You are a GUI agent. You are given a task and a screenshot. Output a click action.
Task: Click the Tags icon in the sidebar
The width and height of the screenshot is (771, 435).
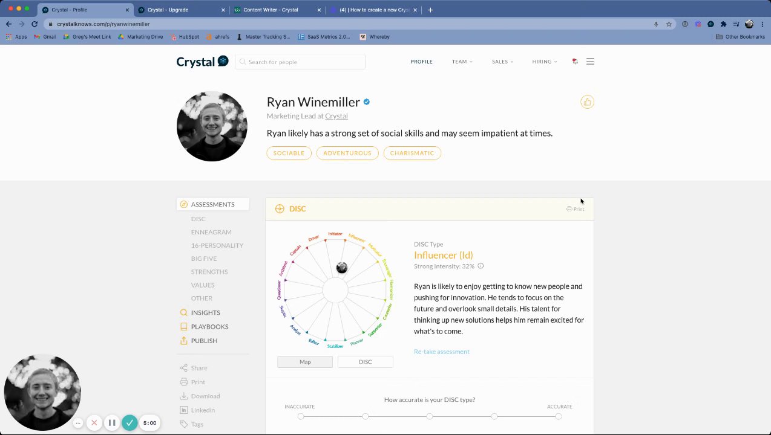point(184,424)
